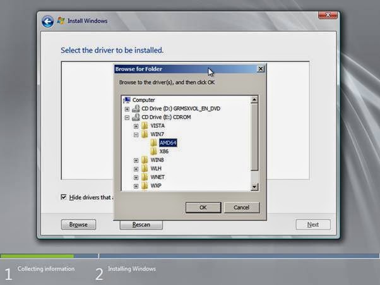Select the WIN7 tree label

click(157, 134)
